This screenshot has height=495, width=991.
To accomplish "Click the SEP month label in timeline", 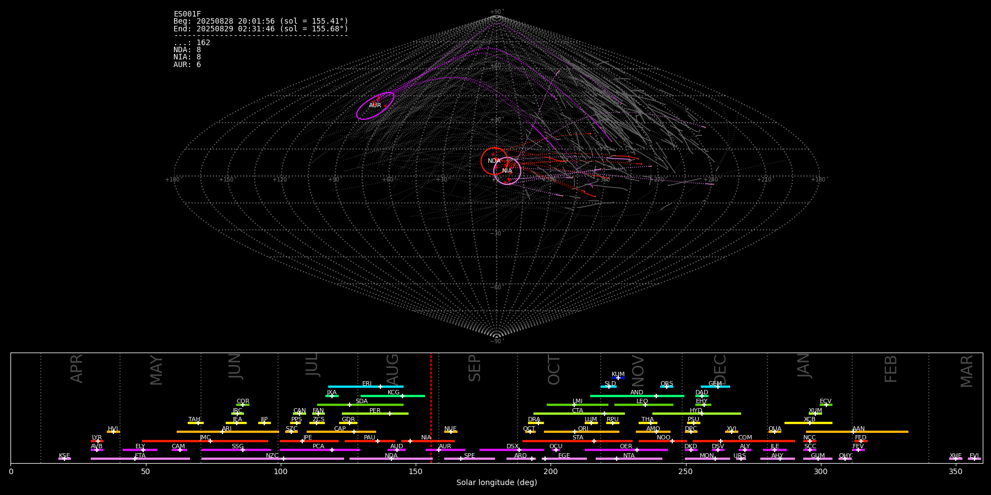I will coord(475,368).
